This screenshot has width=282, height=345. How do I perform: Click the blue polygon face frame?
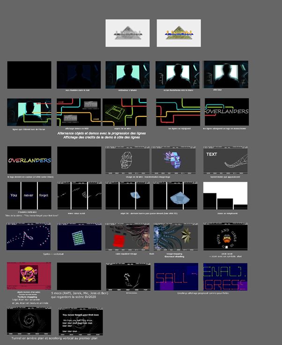coord(176,160)
